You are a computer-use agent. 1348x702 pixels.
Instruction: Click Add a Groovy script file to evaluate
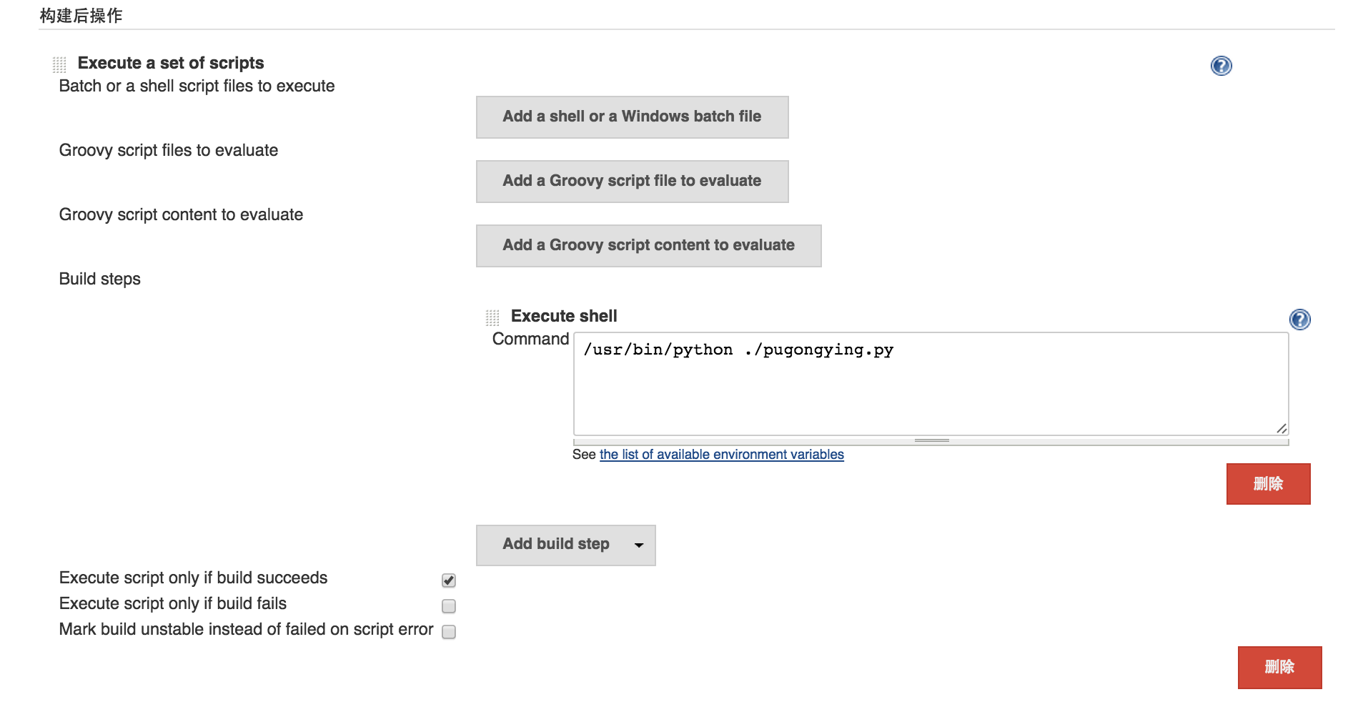click(x=632, y=182)
